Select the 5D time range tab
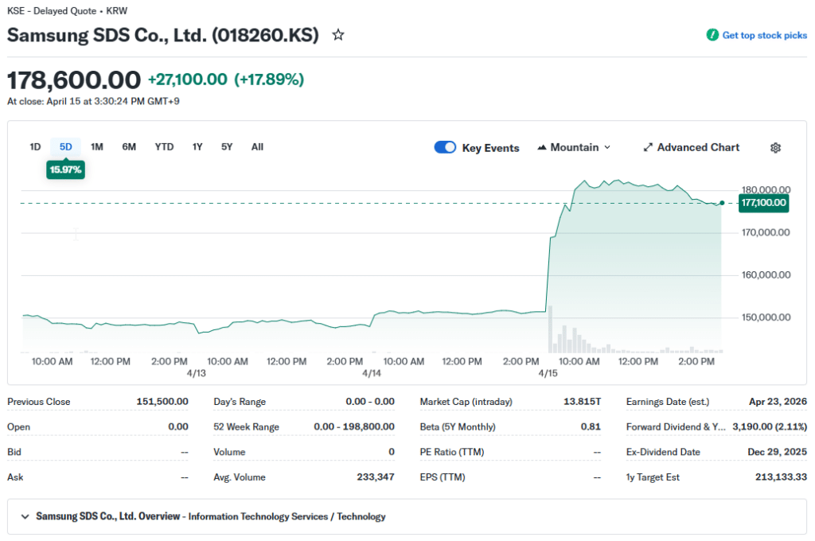 pyautogui.click(x=66, y=147)
